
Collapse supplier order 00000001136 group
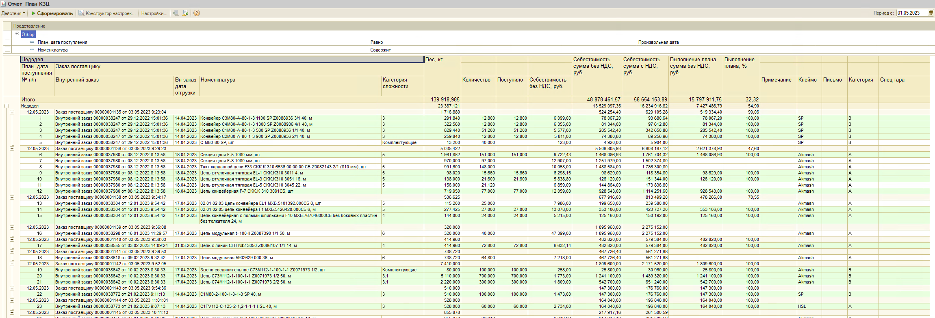12,148
